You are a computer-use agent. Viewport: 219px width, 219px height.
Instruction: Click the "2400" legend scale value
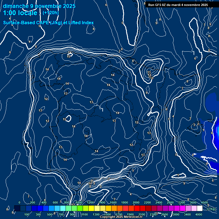click(159, 202)
